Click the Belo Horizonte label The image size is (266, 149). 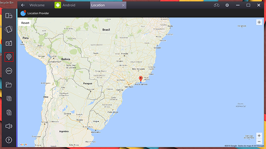point(138,69)
